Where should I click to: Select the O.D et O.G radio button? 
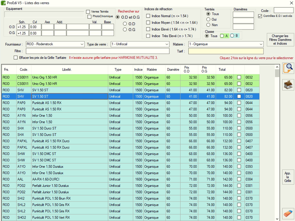click(118, 17)
